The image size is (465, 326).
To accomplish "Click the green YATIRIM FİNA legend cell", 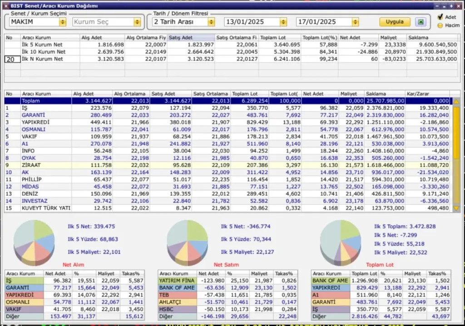I will pos(178,281).
